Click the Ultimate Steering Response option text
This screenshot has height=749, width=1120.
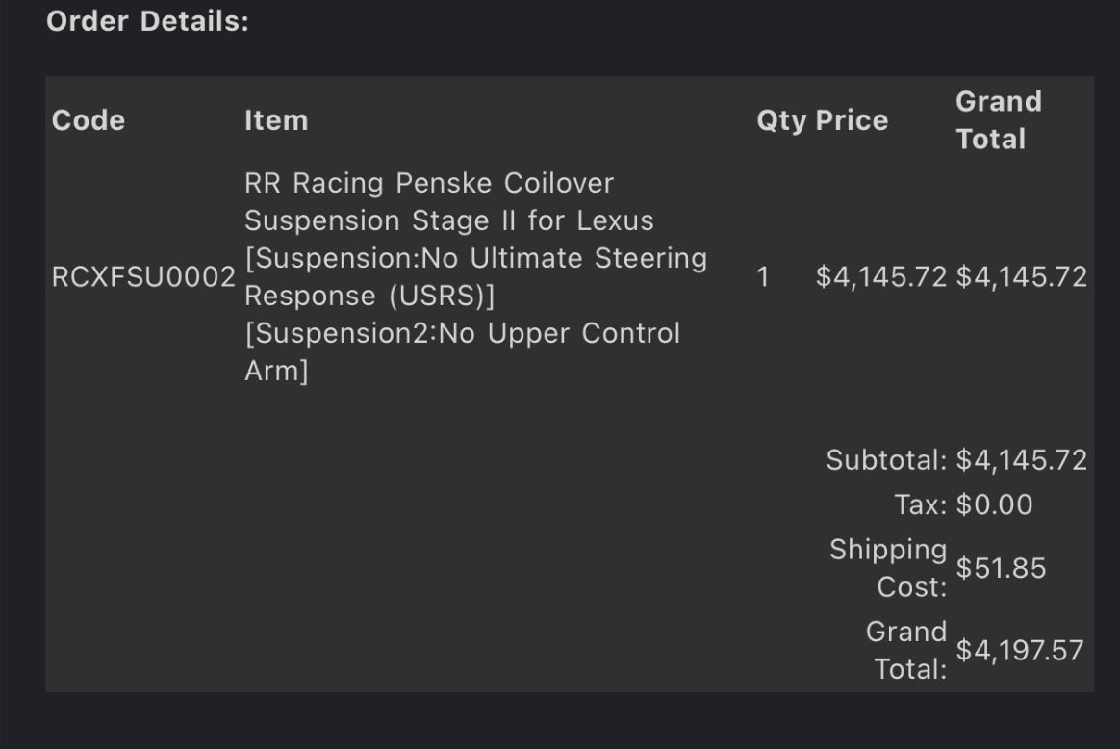(x=475, y=277)
